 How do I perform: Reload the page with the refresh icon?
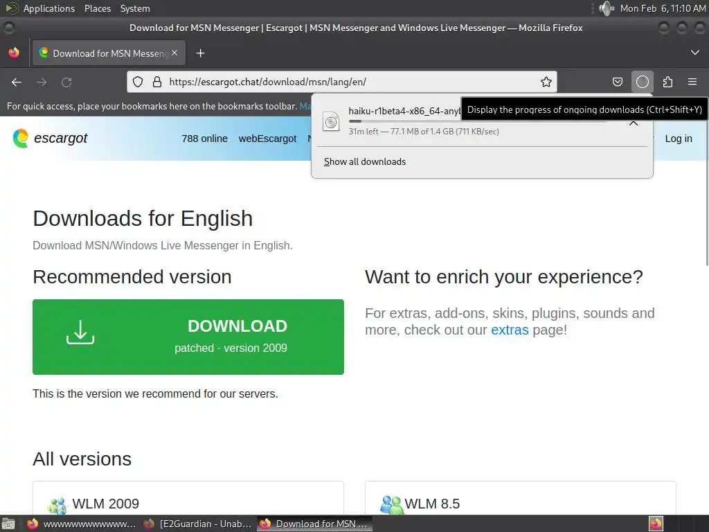pyautogui.click(x=66, y=82)
